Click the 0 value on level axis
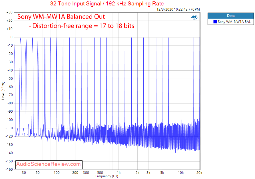Screen dimensions: 255x179 coord(11,37)
